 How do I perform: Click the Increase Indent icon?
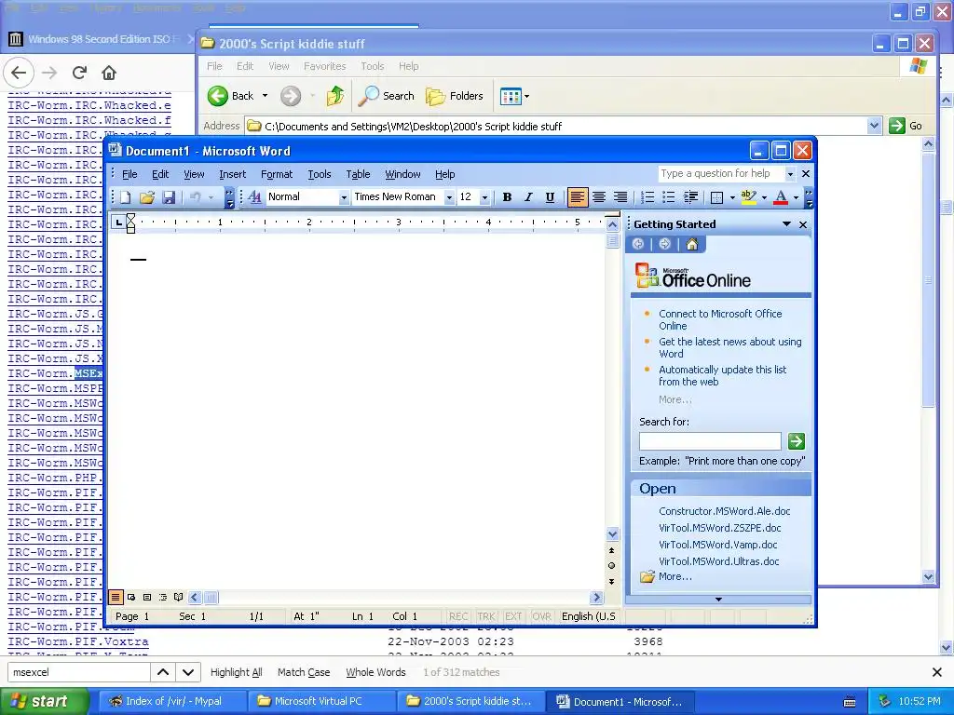coord(690,197)
